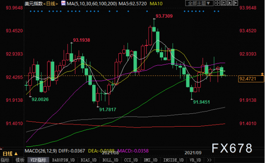Click right axis value 93.4520
The width and height of the screenshot is (265, 163).
[x=248, y=31]
